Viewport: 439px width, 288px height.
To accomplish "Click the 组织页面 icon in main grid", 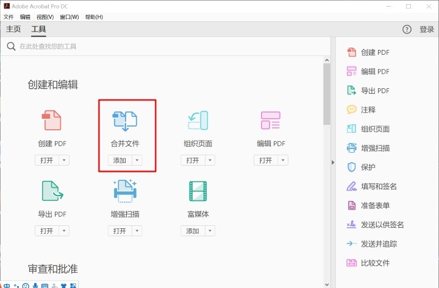I will tap(198, 120).
